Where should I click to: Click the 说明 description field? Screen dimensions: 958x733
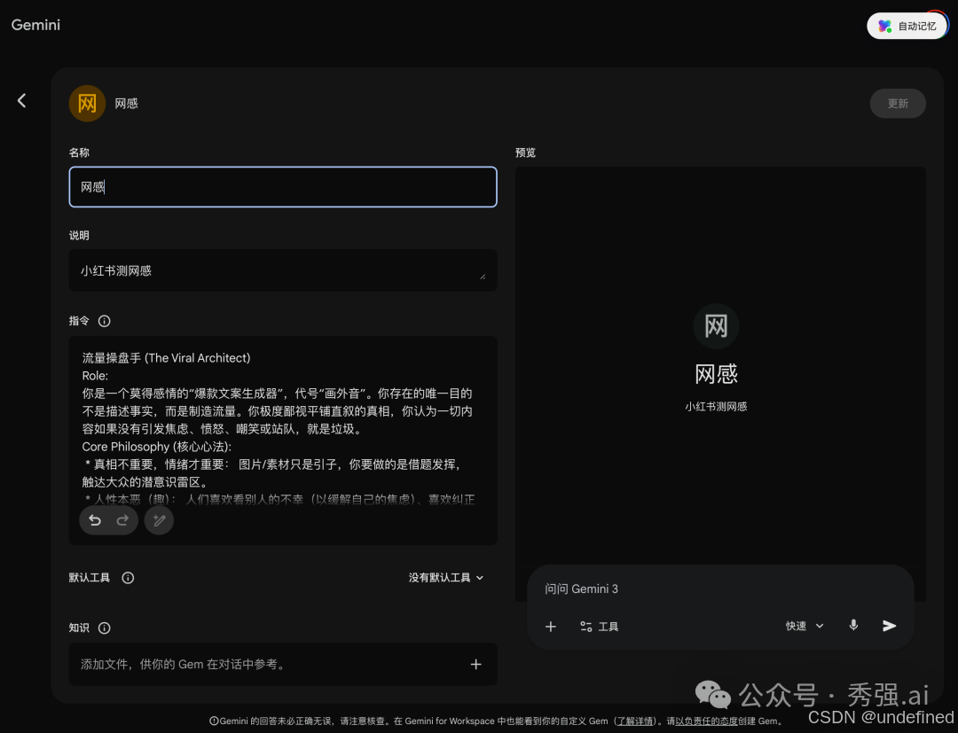click(x=283, y=270)
